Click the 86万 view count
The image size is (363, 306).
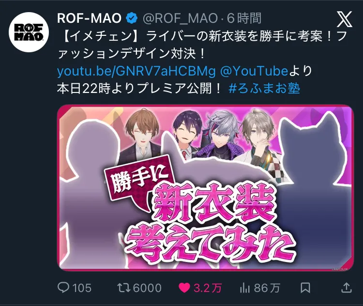[267, 288]
